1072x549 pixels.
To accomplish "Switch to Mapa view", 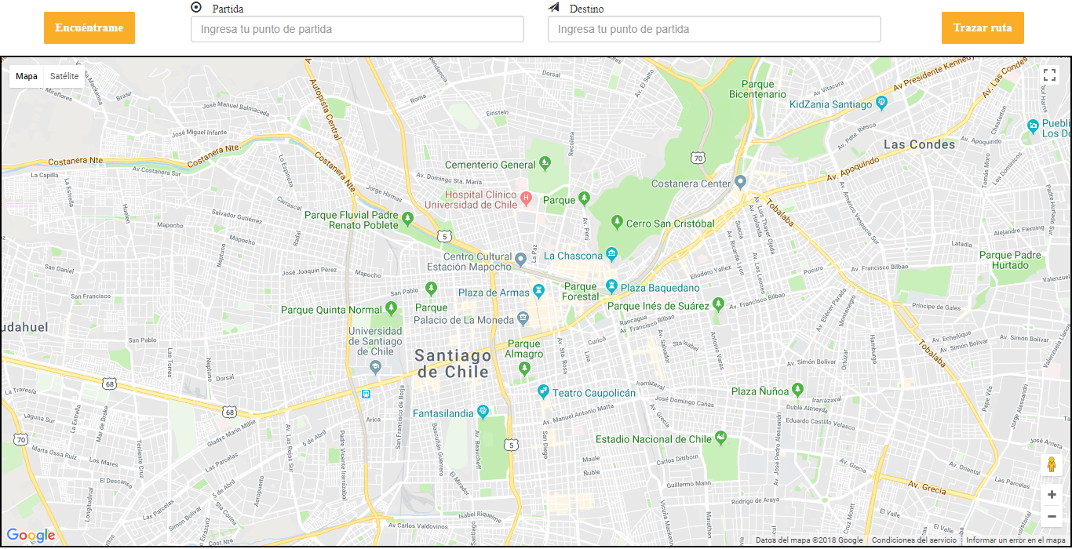I will (27, 76).
